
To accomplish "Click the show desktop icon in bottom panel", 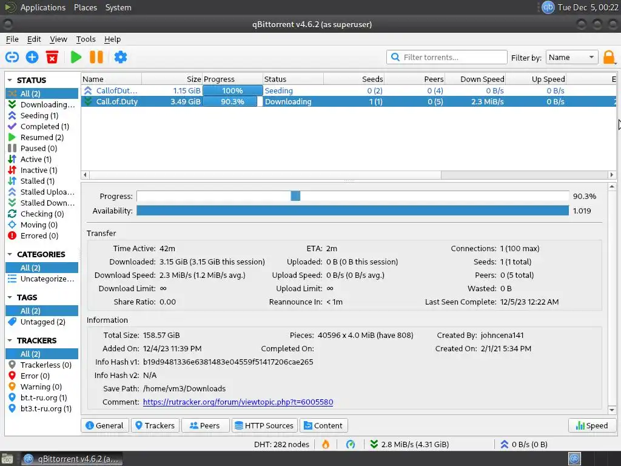I will (7, 459).
